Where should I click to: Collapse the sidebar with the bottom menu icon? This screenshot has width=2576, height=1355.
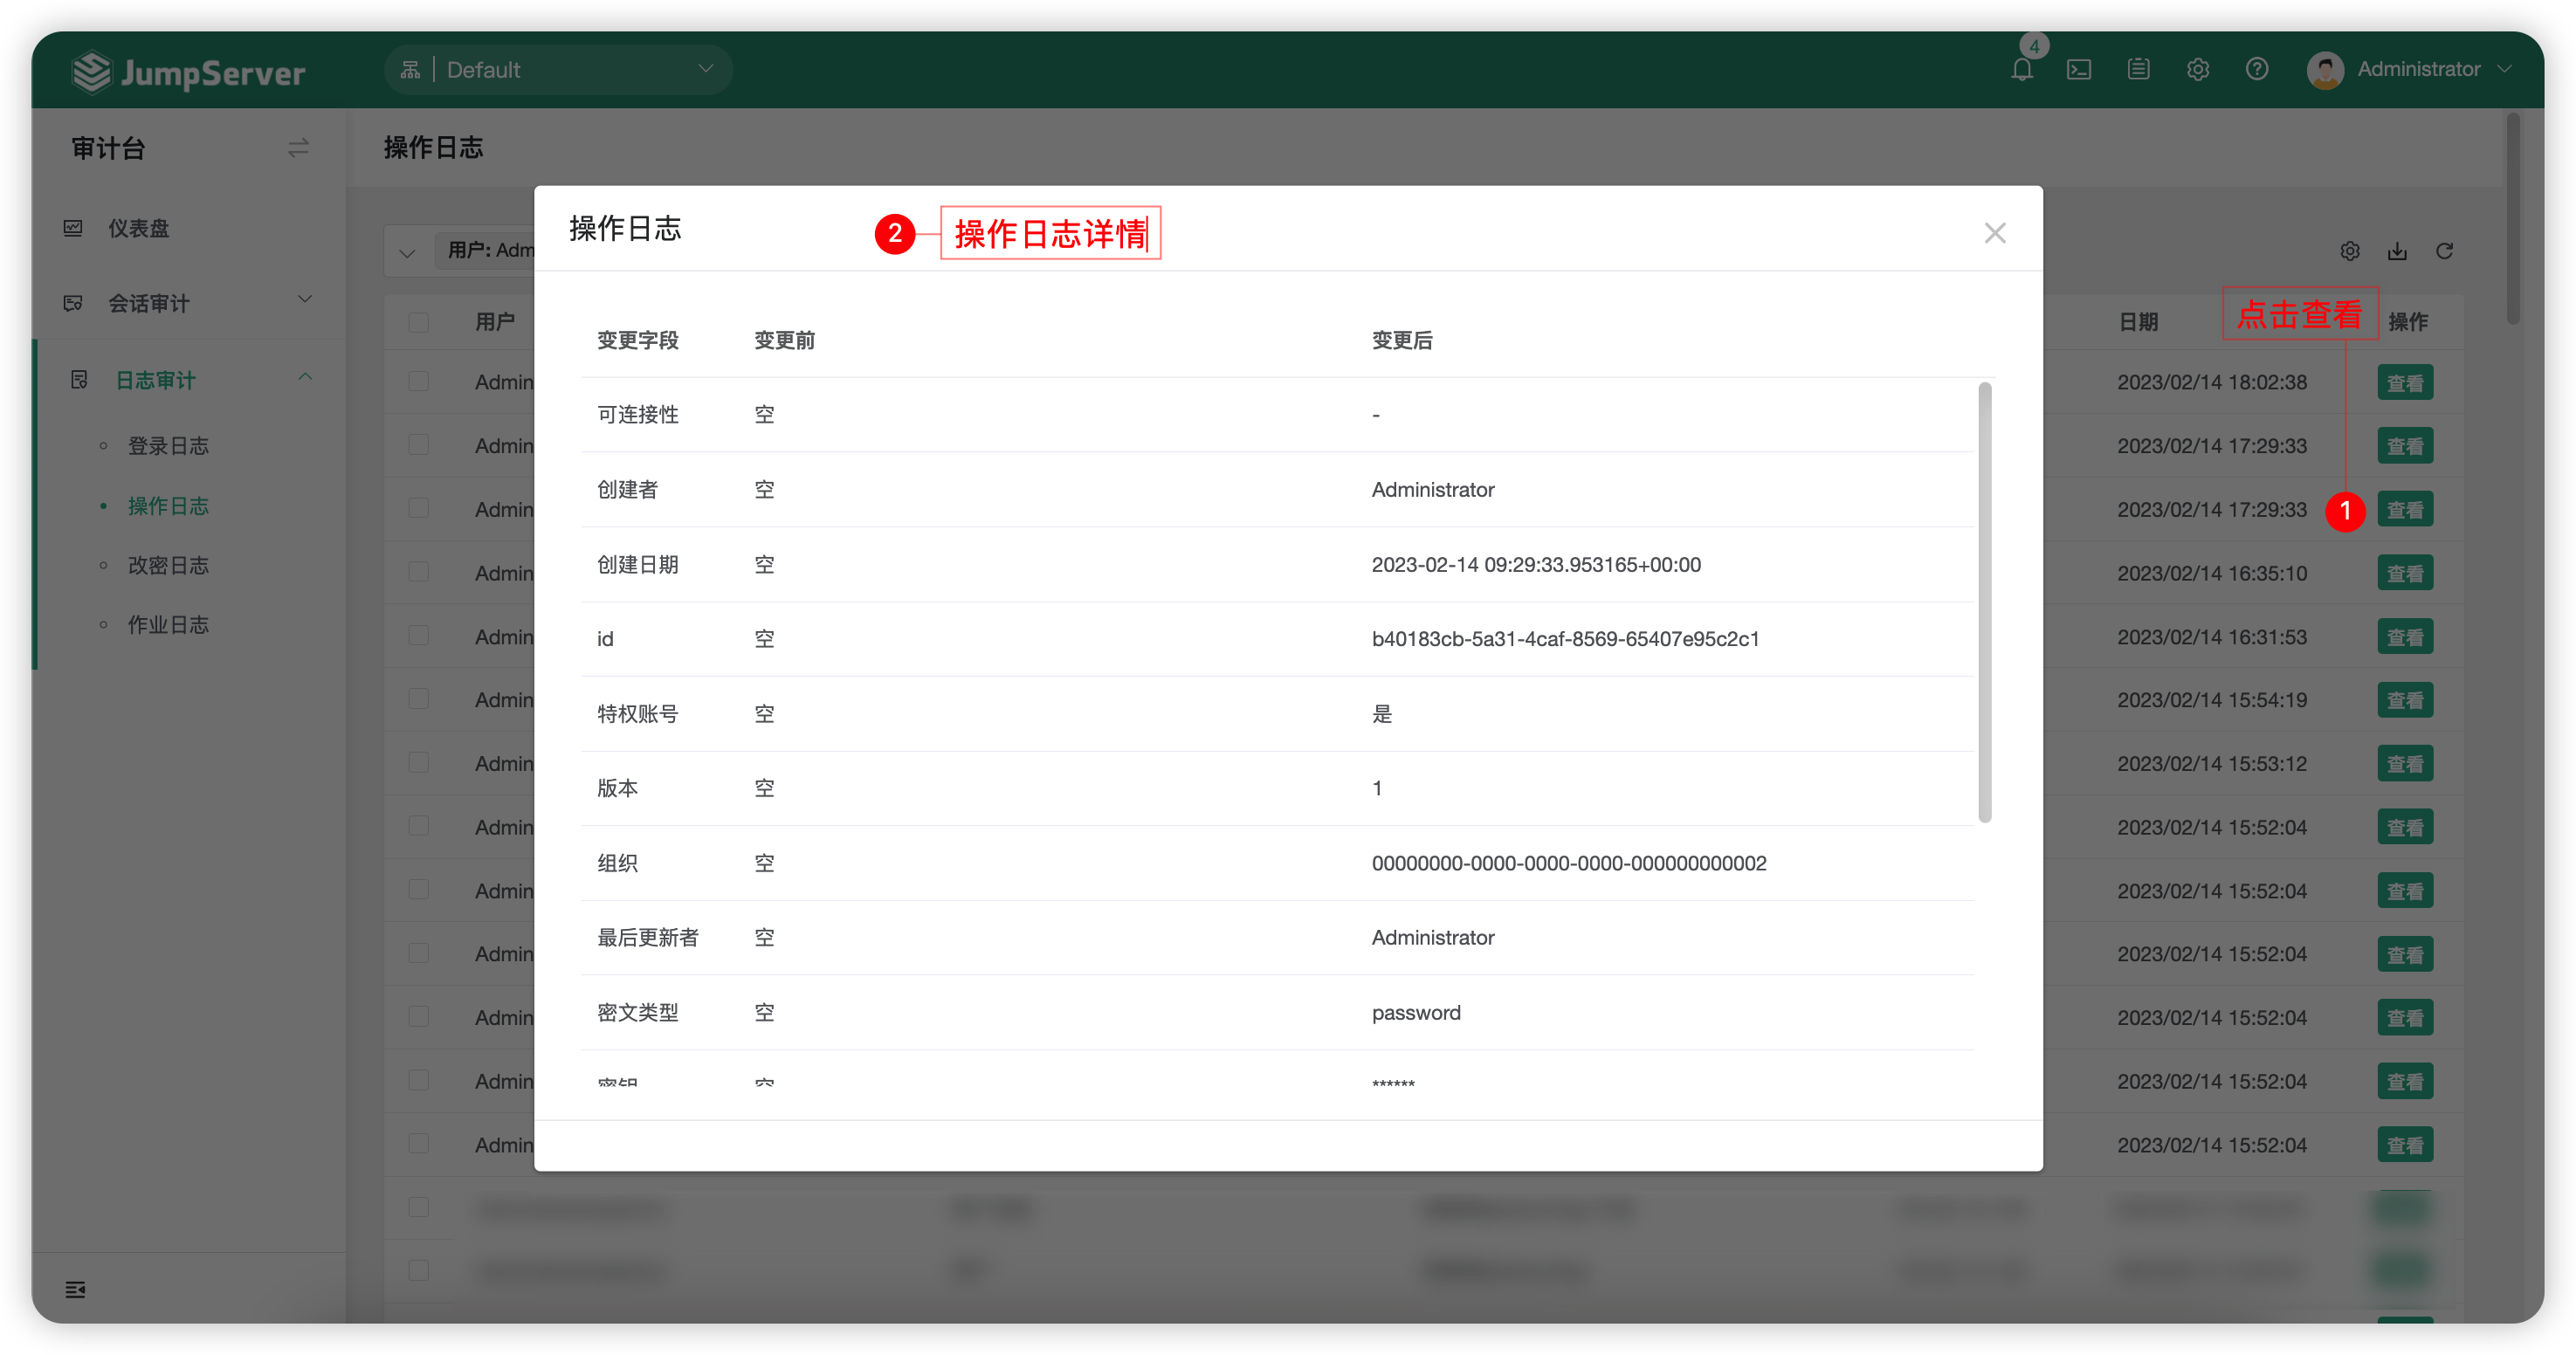point(75,1289)
